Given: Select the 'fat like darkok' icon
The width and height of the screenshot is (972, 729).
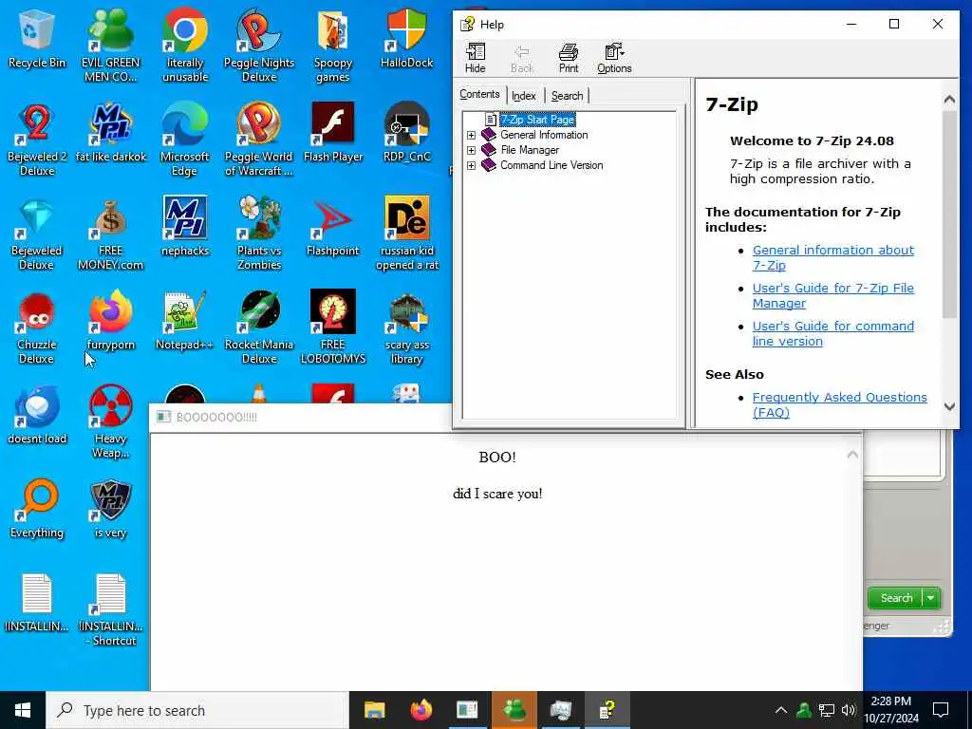Looking at the screenshot, I should pos(111,133).
